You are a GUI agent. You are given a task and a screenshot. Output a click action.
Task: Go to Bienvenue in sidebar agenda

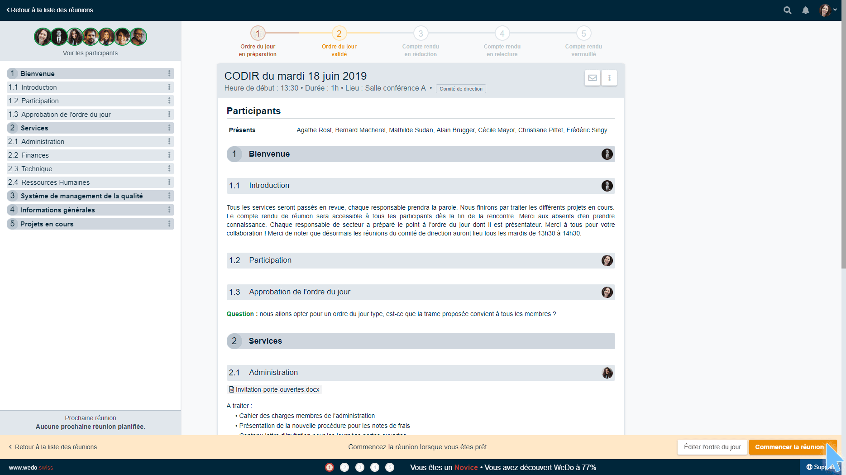[90, 73]
